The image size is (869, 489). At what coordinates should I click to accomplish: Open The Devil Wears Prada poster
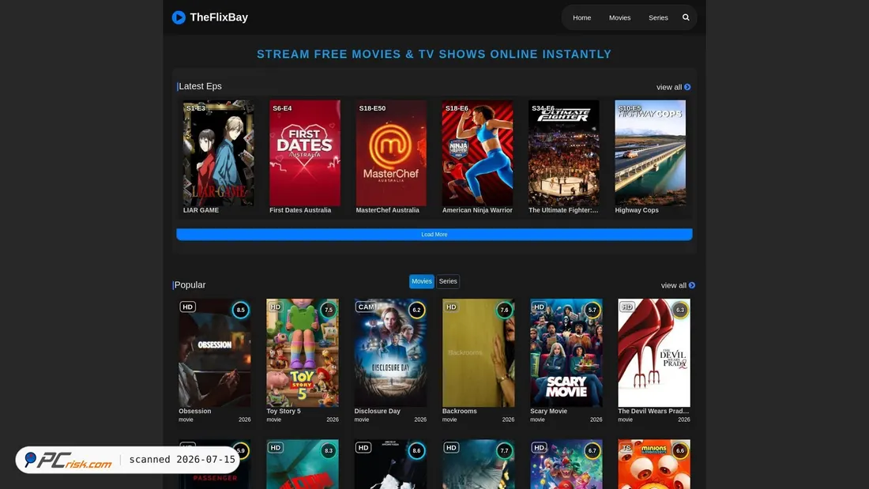coord(654,352)
